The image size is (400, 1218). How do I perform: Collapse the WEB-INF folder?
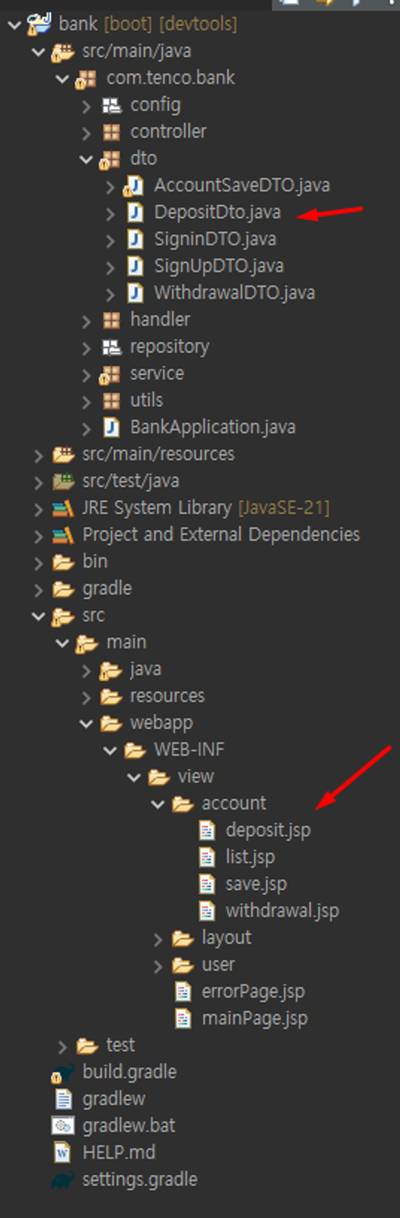[110, 751]
